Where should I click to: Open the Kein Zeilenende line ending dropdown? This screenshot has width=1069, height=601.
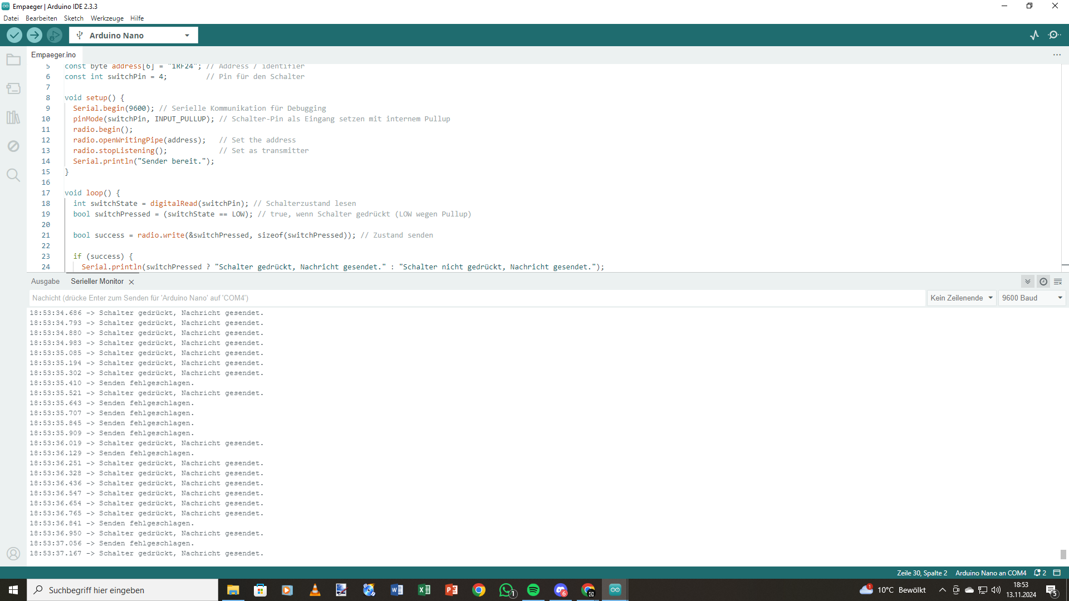962,298
